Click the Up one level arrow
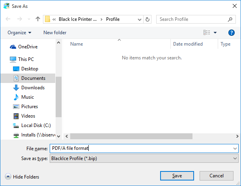Screen dimensions: 241x186 38,19
